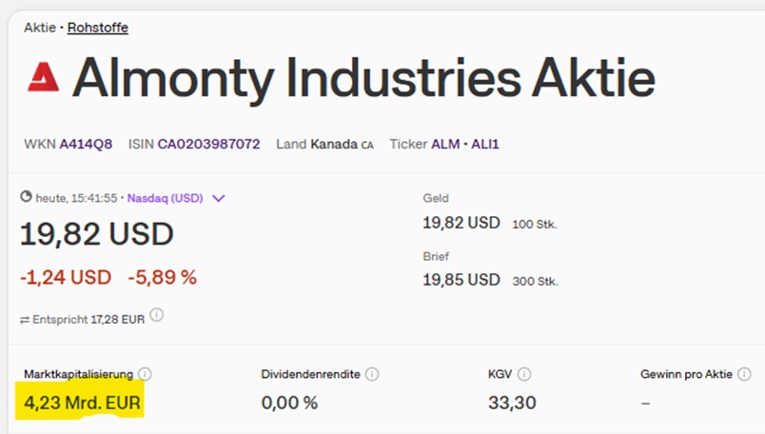Click the red Almonty company logo

(x=44, y=78)
